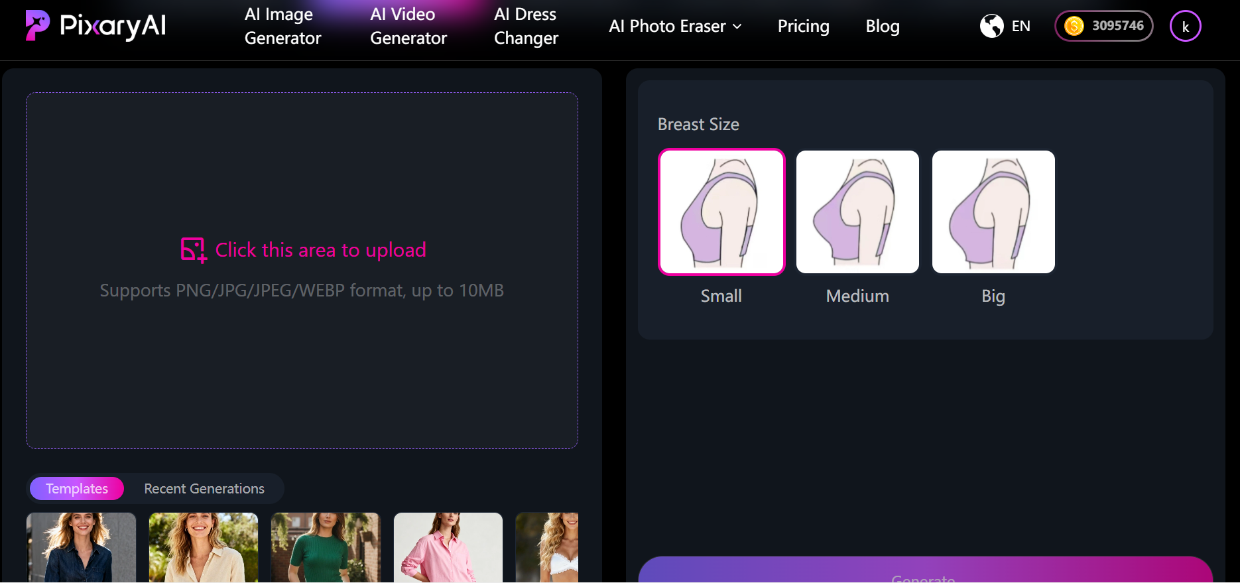Visit the Blog page
Image resolution: width=1240 pixels, height=583 pixels.
[883, 27]
